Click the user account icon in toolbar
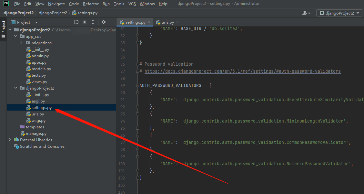Viewport: 364px width, 194px height. click(x=306, y=13)
